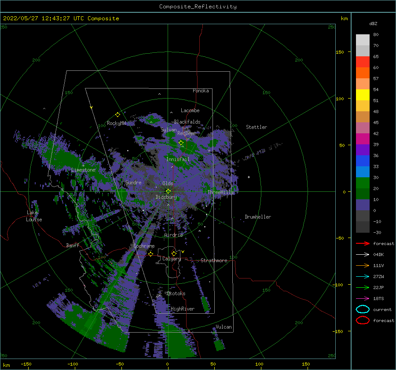Select the yellow diamond marker above Calgary label
This screenshot has width=396, height=370.
[174, 253]
